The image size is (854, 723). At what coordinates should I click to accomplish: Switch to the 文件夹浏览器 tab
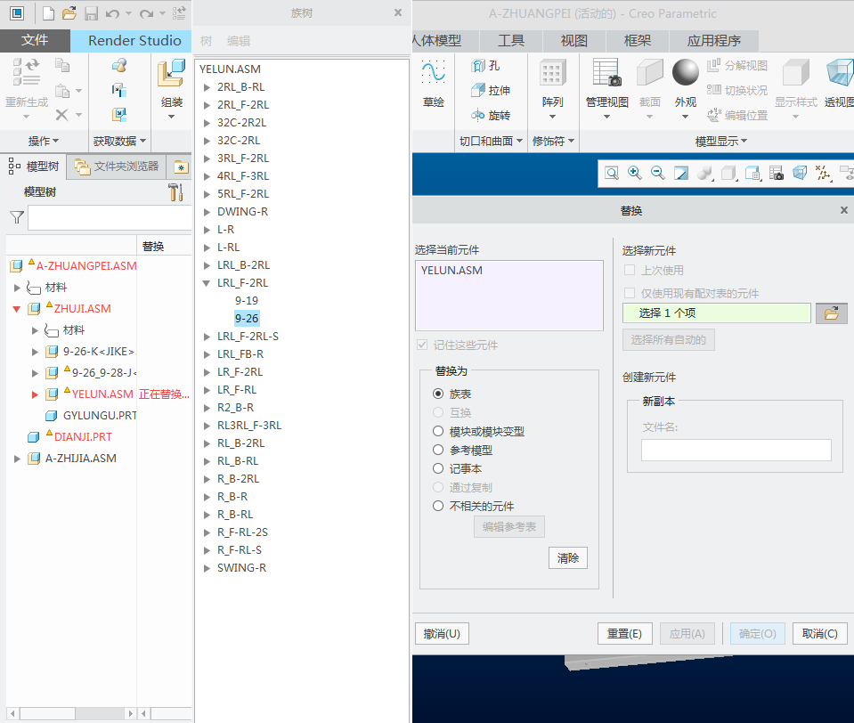pyautogui.click(x=117, y=167)
